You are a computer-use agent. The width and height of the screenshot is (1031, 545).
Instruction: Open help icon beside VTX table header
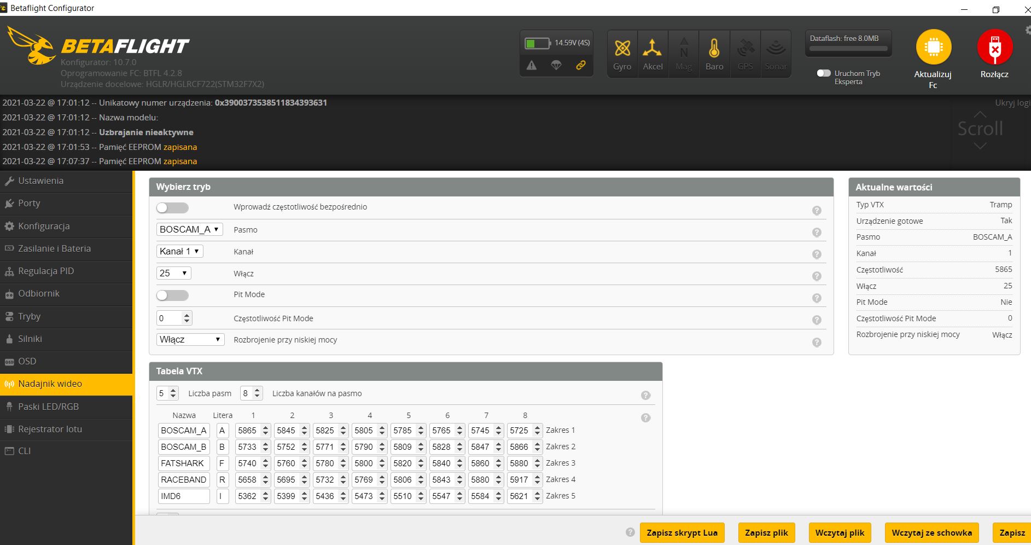click(x=645, y=418)
